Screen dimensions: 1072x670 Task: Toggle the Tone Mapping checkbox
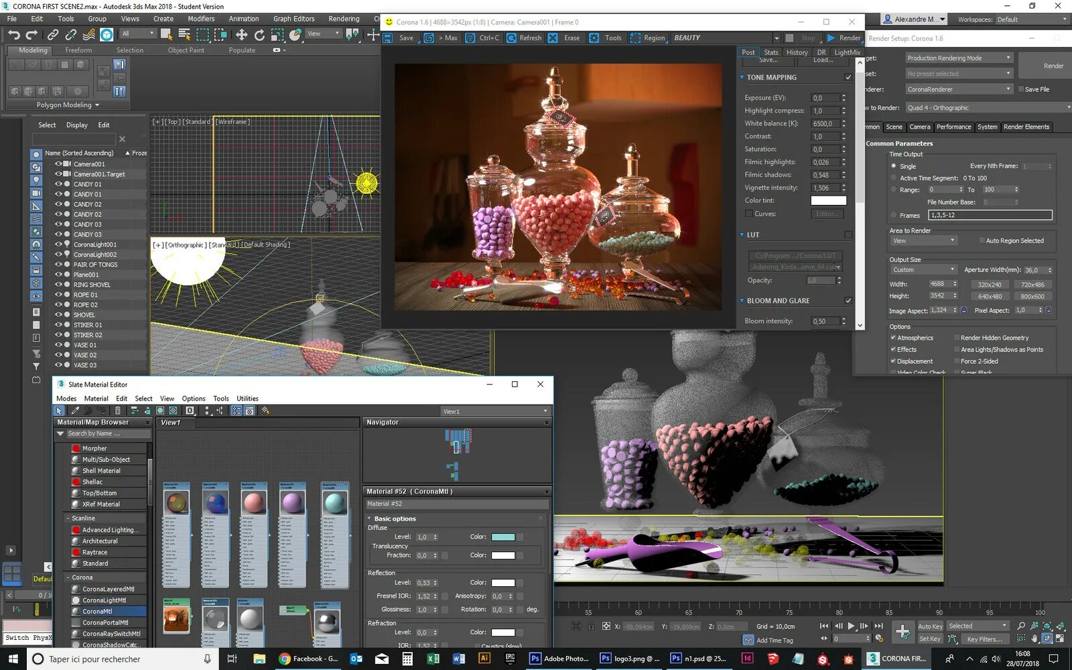point(848,78)
